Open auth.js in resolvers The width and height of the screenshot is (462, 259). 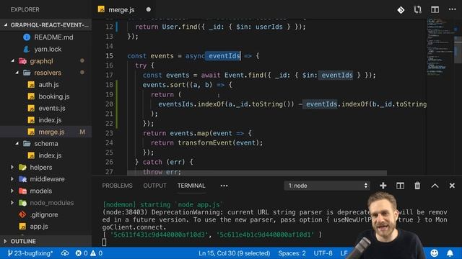[48, 85]
